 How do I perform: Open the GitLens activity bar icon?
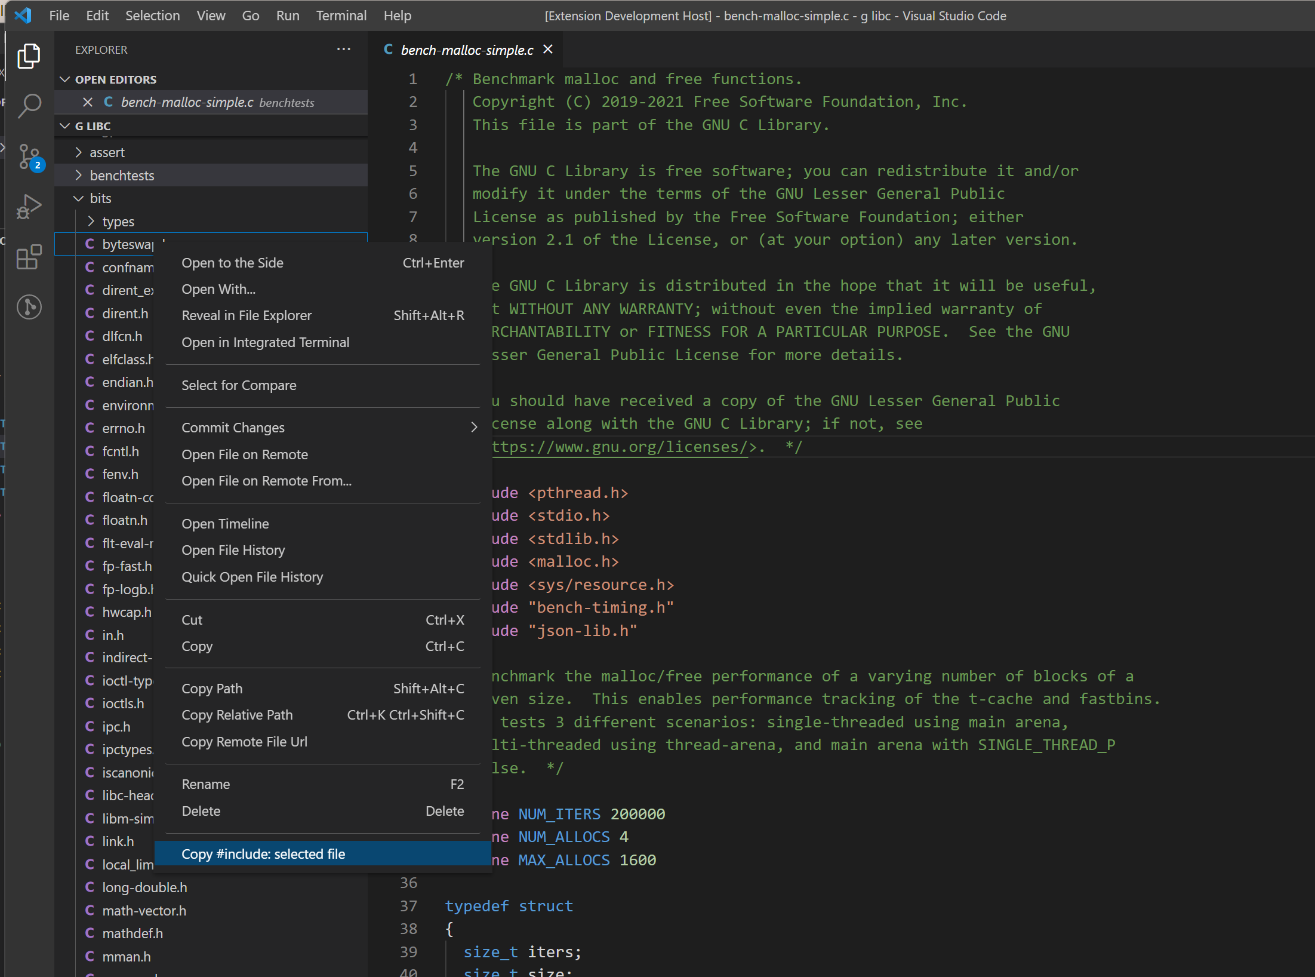click(29, 307)
